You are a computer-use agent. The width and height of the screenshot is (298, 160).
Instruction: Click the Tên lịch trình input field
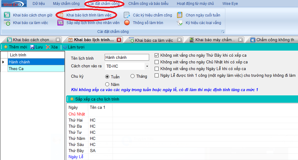(127, 57)
